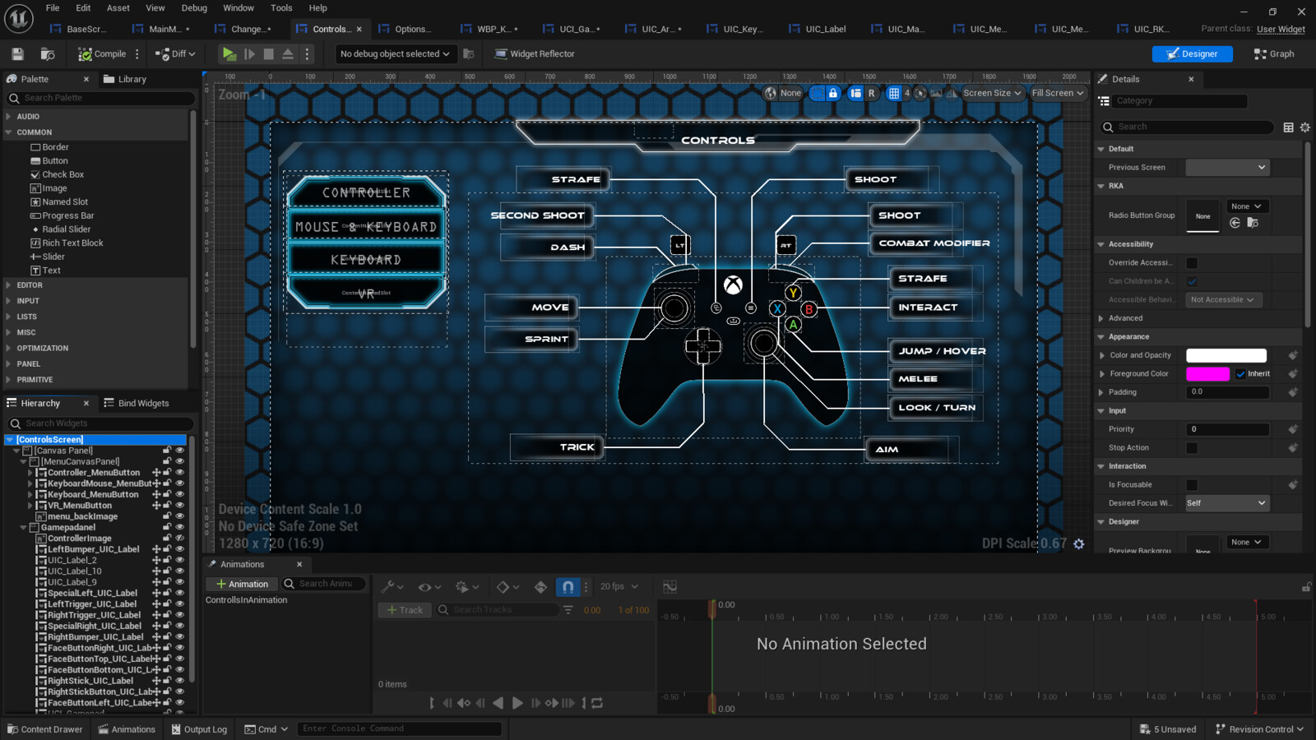Click the viewport grid snap icon
This screenshot has height=740, width=1316.
(x=895, y=93)
